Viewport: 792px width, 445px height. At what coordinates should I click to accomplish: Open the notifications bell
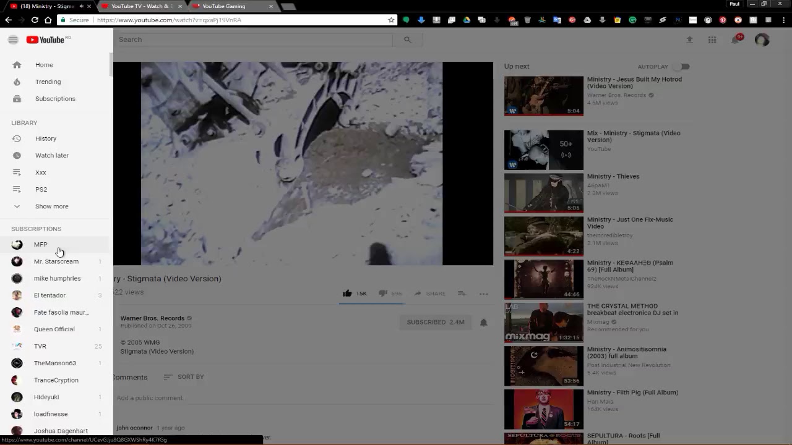[736, 40]
